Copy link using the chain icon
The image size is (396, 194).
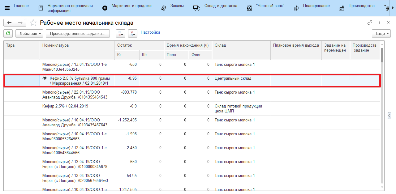coord(370,23)
